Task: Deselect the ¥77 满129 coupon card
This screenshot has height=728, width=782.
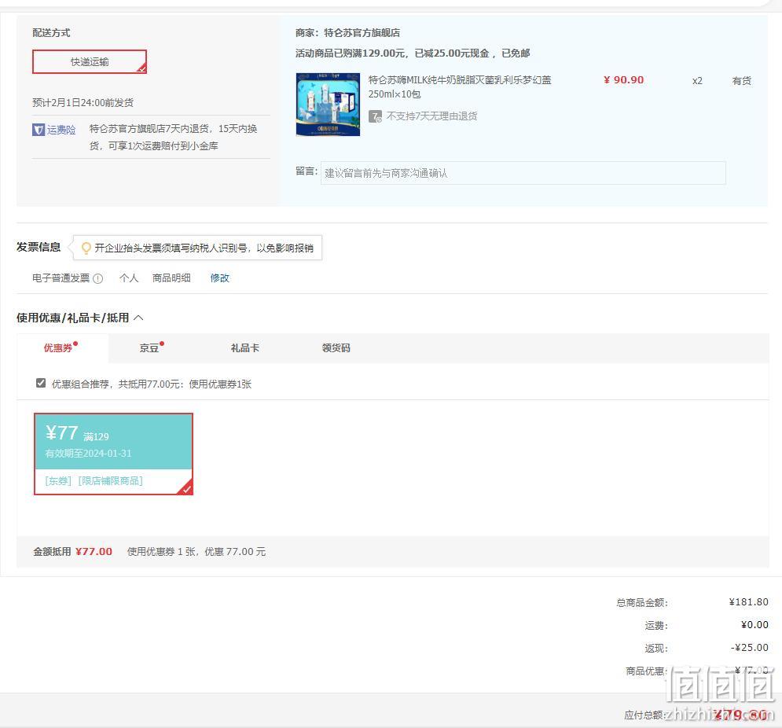Action: 113,454
